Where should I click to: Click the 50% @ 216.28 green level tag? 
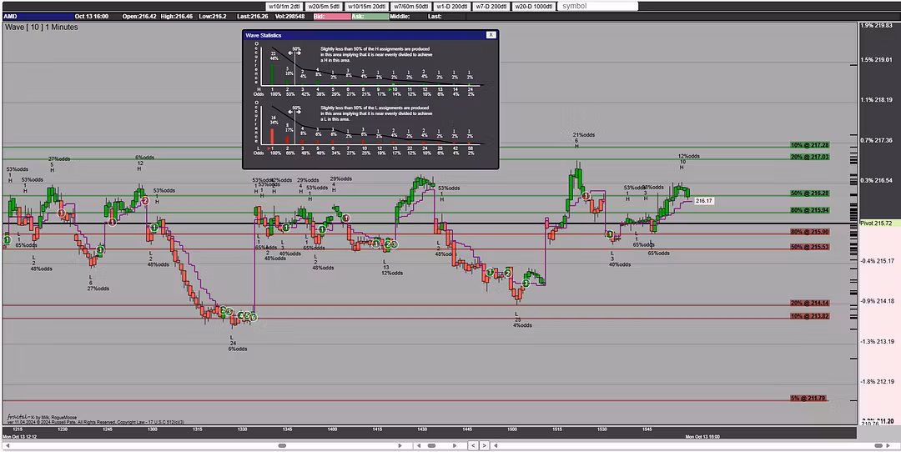tap(808, 193)
